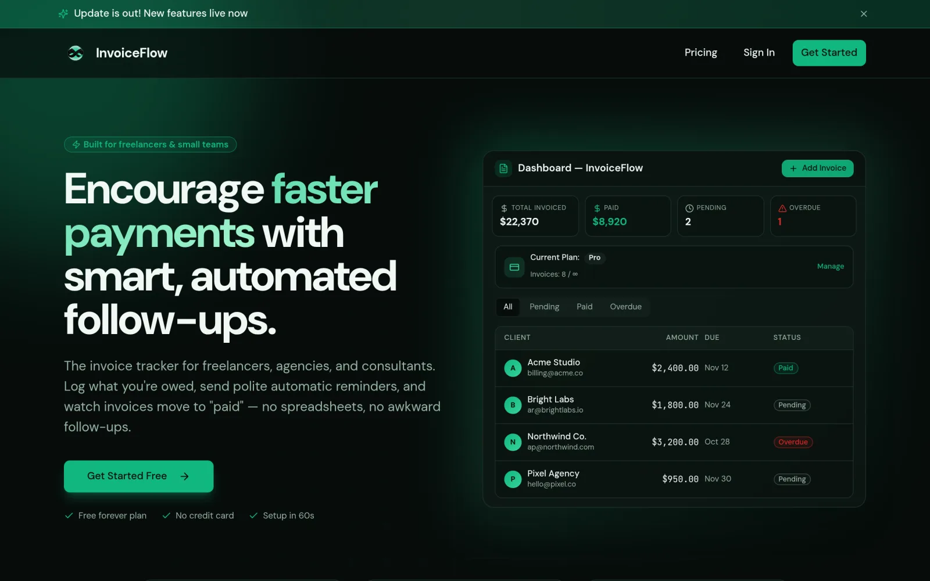Click the Get Started Free button
The width and height of the screenshot is (930, 581).
pos(138,476)
